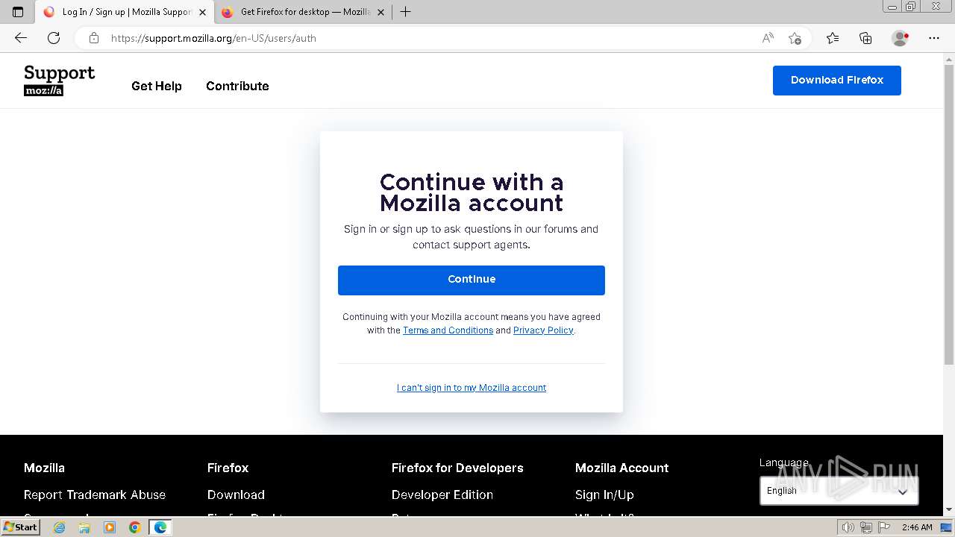
Task: Open Report Trademark Abuse footer link
Action: coord(95,494)
